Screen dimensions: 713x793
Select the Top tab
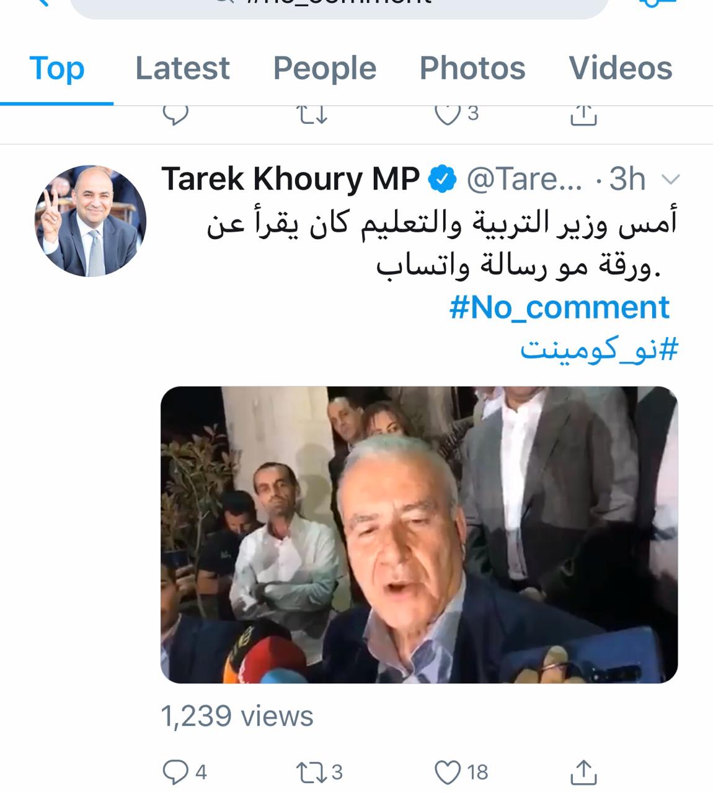pyautogui.click(x=57, y=68)
